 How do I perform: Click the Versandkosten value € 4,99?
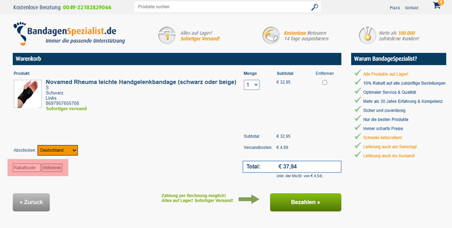tap(282, 148)
